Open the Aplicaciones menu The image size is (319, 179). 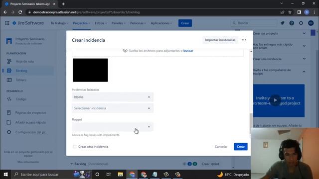click(x=161, y=23)
